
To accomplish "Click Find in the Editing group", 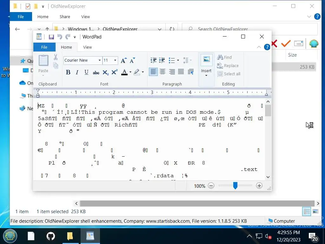I will point(224,57).
